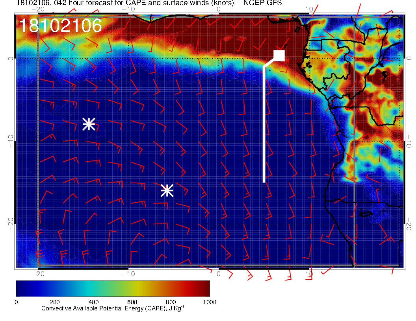
Task: Click the forecast title text above the map
Action: pyautogui.click(x=149, y=3)
